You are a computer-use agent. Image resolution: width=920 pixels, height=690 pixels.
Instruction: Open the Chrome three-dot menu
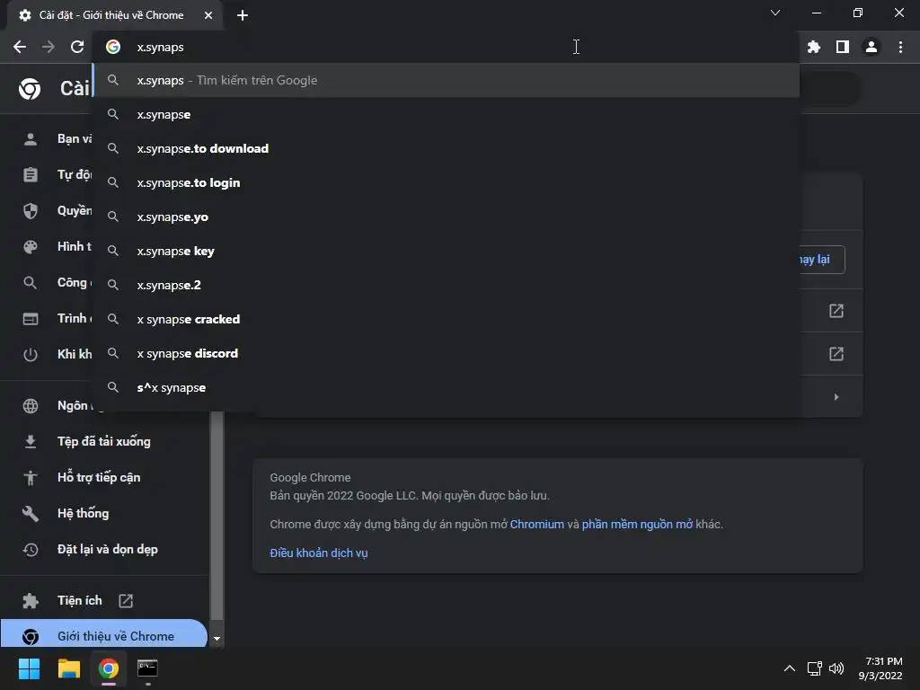(900, 47)
